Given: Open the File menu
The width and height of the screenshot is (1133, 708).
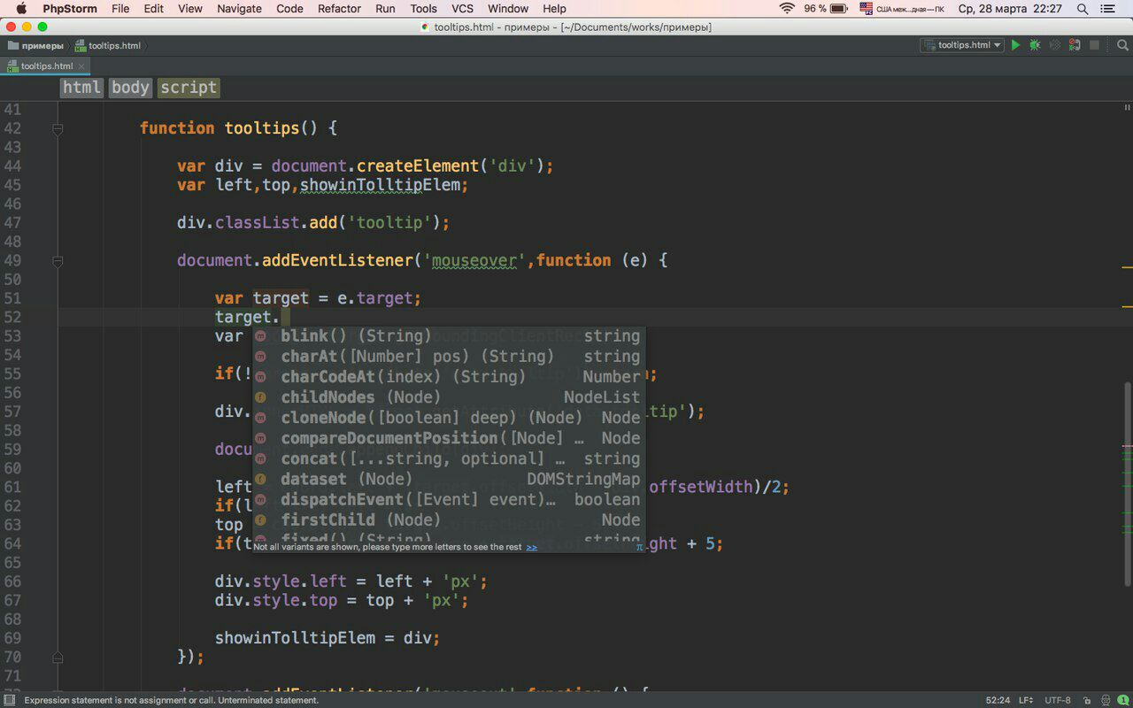Looking at the screenshot, I should click(120, 9).
